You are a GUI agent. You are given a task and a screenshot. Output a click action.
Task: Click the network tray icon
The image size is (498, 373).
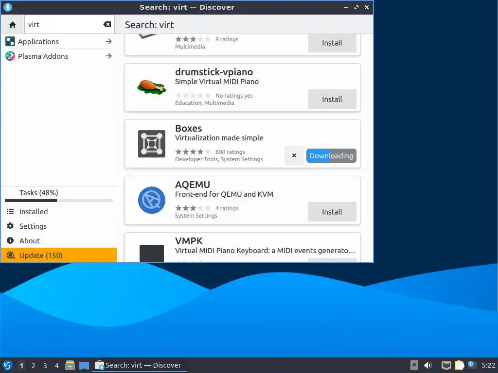click(x=446, y=365)
